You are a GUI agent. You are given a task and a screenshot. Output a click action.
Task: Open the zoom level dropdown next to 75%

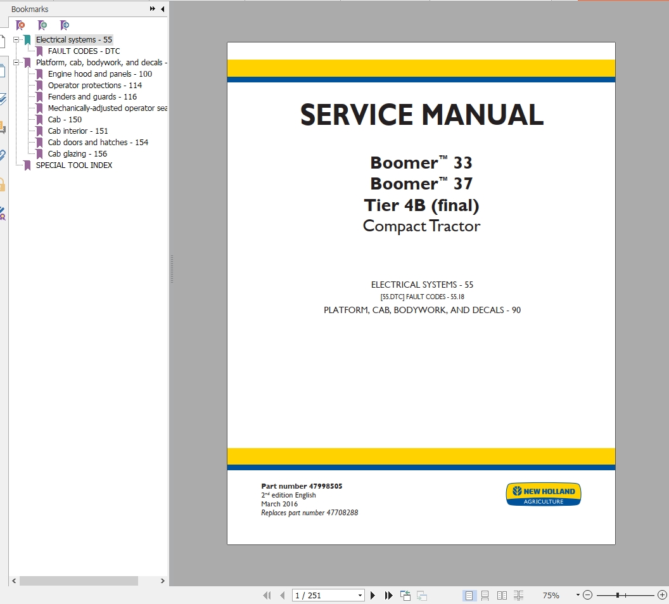coord(578,595)
